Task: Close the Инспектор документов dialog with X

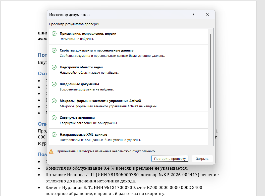Action: point(208,15)
